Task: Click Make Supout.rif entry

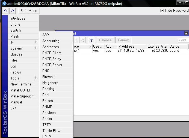Action: pyautogui.click(x=23, y=96)
